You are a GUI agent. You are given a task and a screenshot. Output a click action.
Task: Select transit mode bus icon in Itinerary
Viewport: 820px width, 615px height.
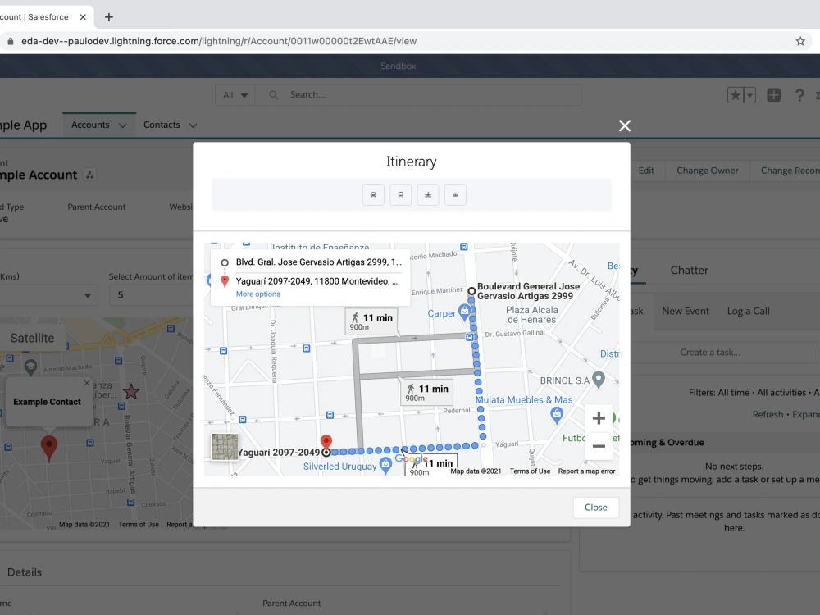[401, 195]
